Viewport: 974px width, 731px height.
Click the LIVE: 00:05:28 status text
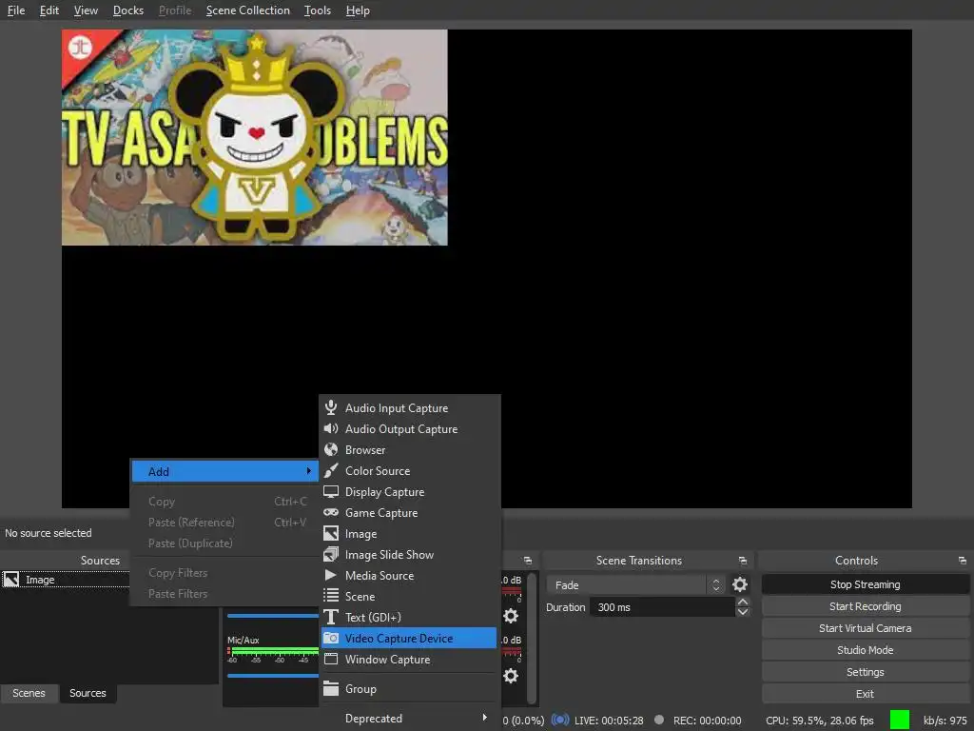pyautogui.click(x=609, y=721)
